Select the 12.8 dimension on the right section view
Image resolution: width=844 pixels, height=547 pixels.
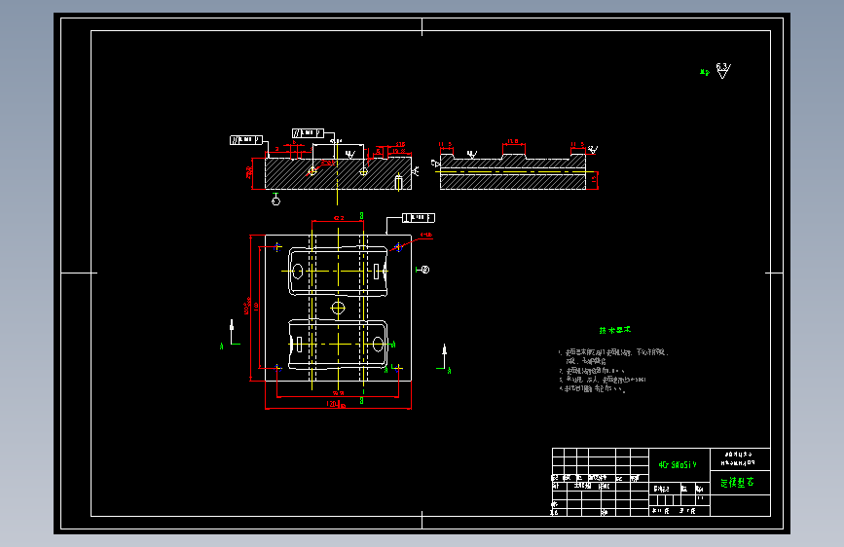click(513, 142)
